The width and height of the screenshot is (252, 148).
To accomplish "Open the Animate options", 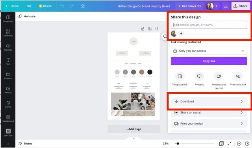I will pyautogui.click(x=27, y=16).
